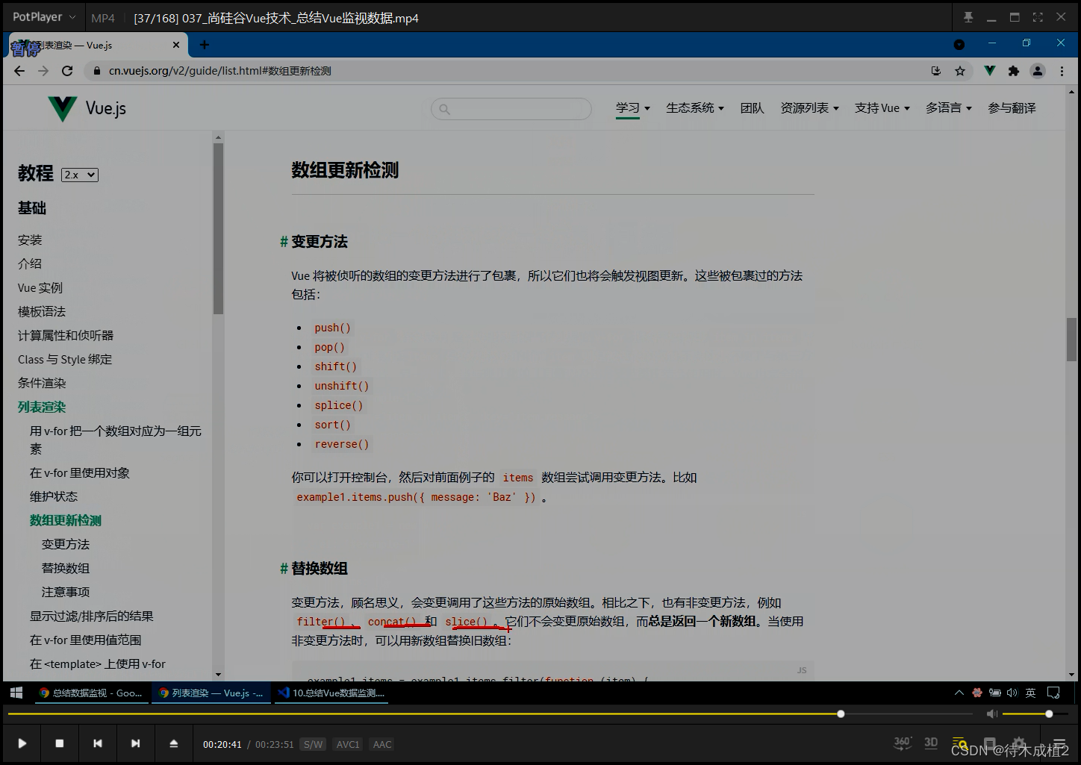This screenshot has width=1081, height=765.
Task: Switch the 英 input method indicator
Action: (1031, 693)
